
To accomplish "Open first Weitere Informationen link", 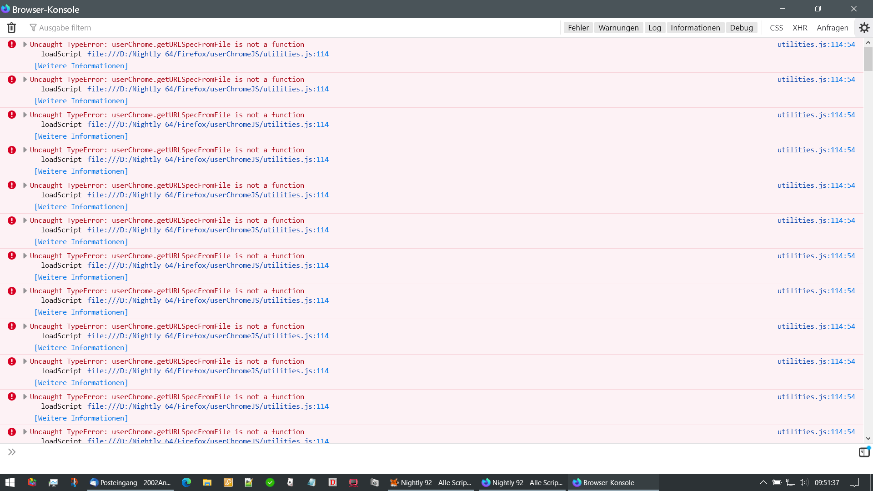I will point(81,65).
